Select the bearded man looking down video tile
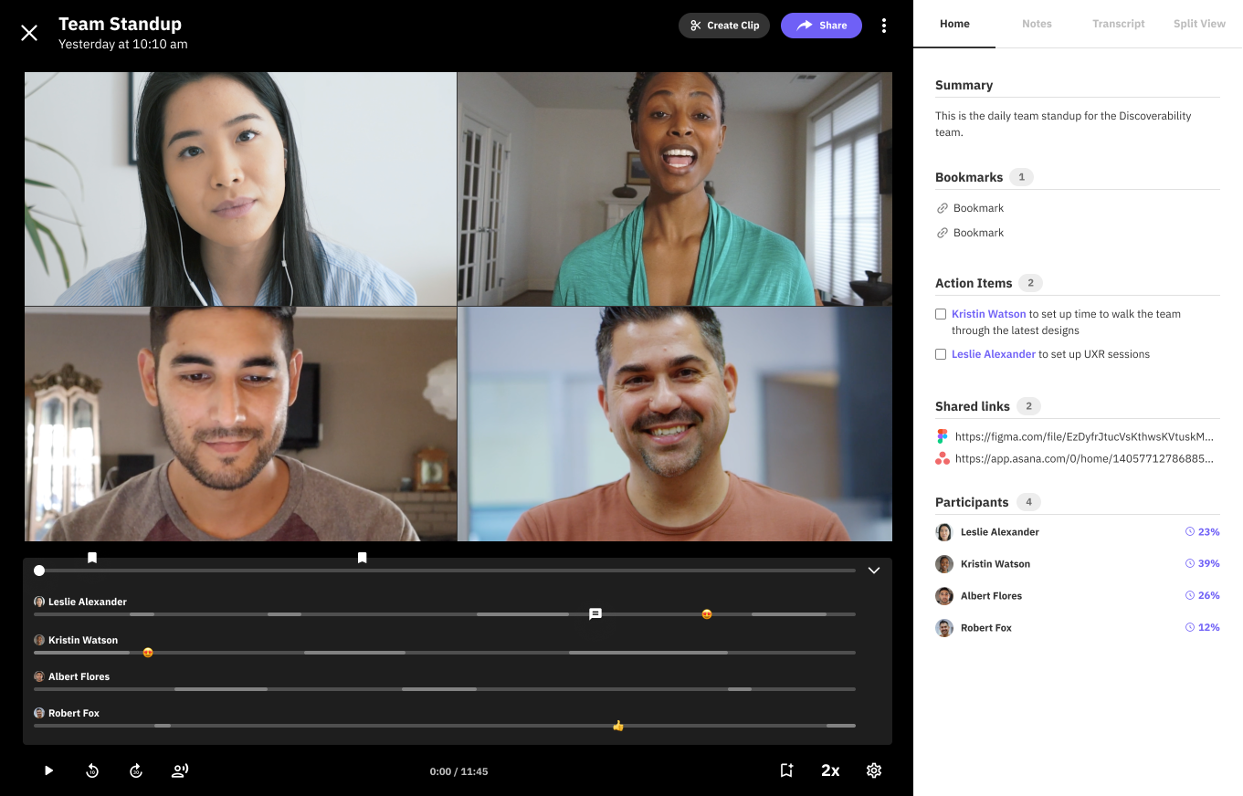 [x=240, y=424]
